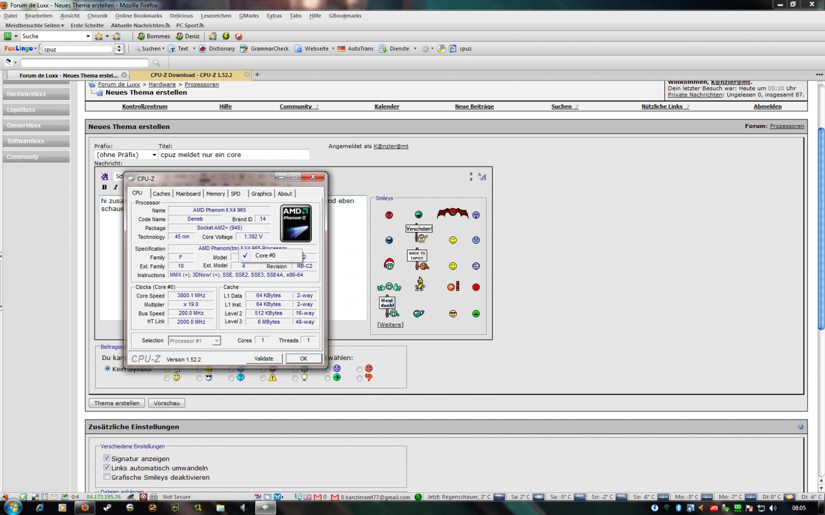Viewport: 825px width, 515px height.
Task: Expand the FoxLingo Suchen dropdown
Action: [x=163, y=48]
